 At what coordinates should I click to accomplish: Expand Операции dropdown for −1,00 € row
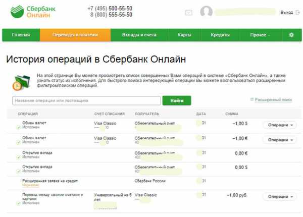[280, 140]
